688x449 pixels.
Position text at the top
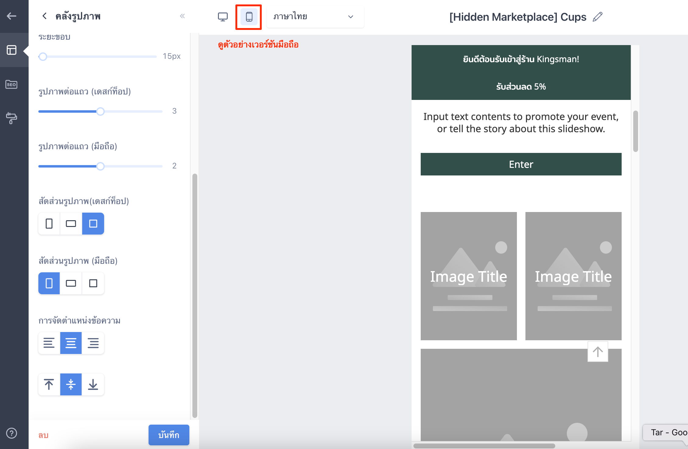49,384
